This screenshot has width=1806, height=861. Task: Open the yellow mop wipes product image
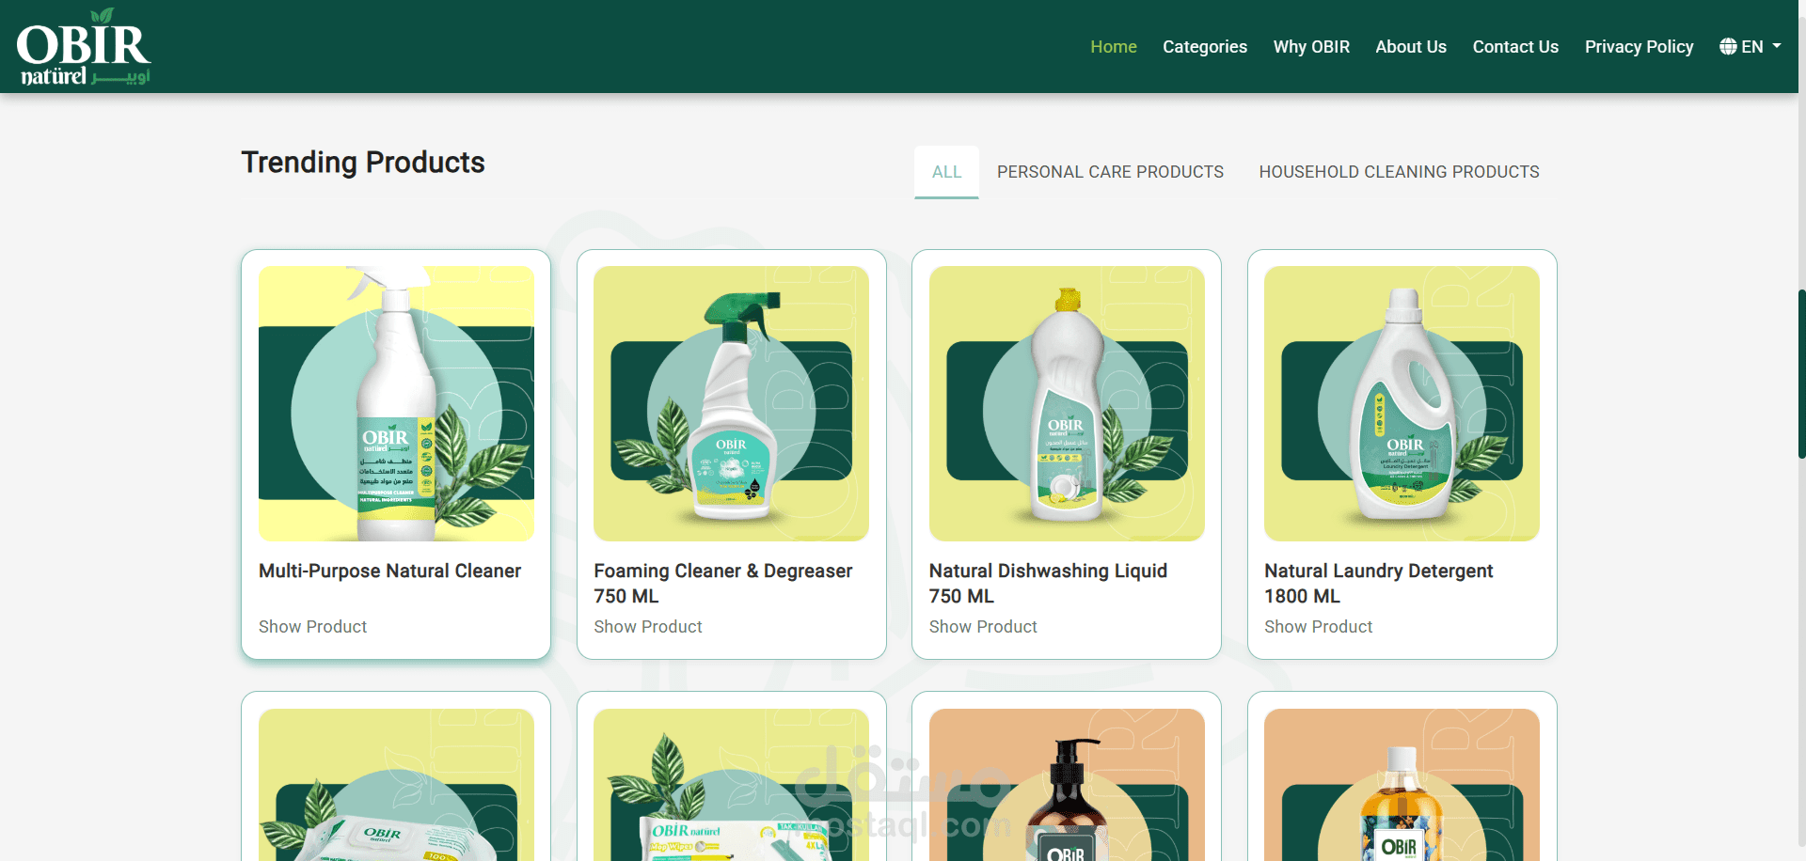coord(731,785)
